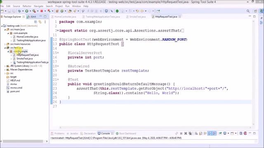Click the Package Explorer horizontal scrollbar
This screenshot has height=148, width=264.
[x=23, y=141]
